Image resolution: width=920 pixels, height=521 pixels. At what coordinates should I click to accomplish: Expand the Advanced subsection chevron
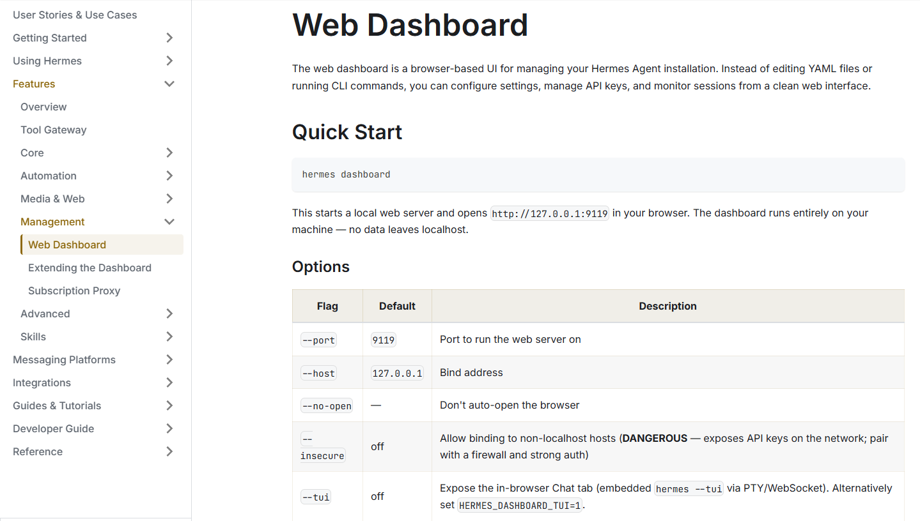[169, 313]
